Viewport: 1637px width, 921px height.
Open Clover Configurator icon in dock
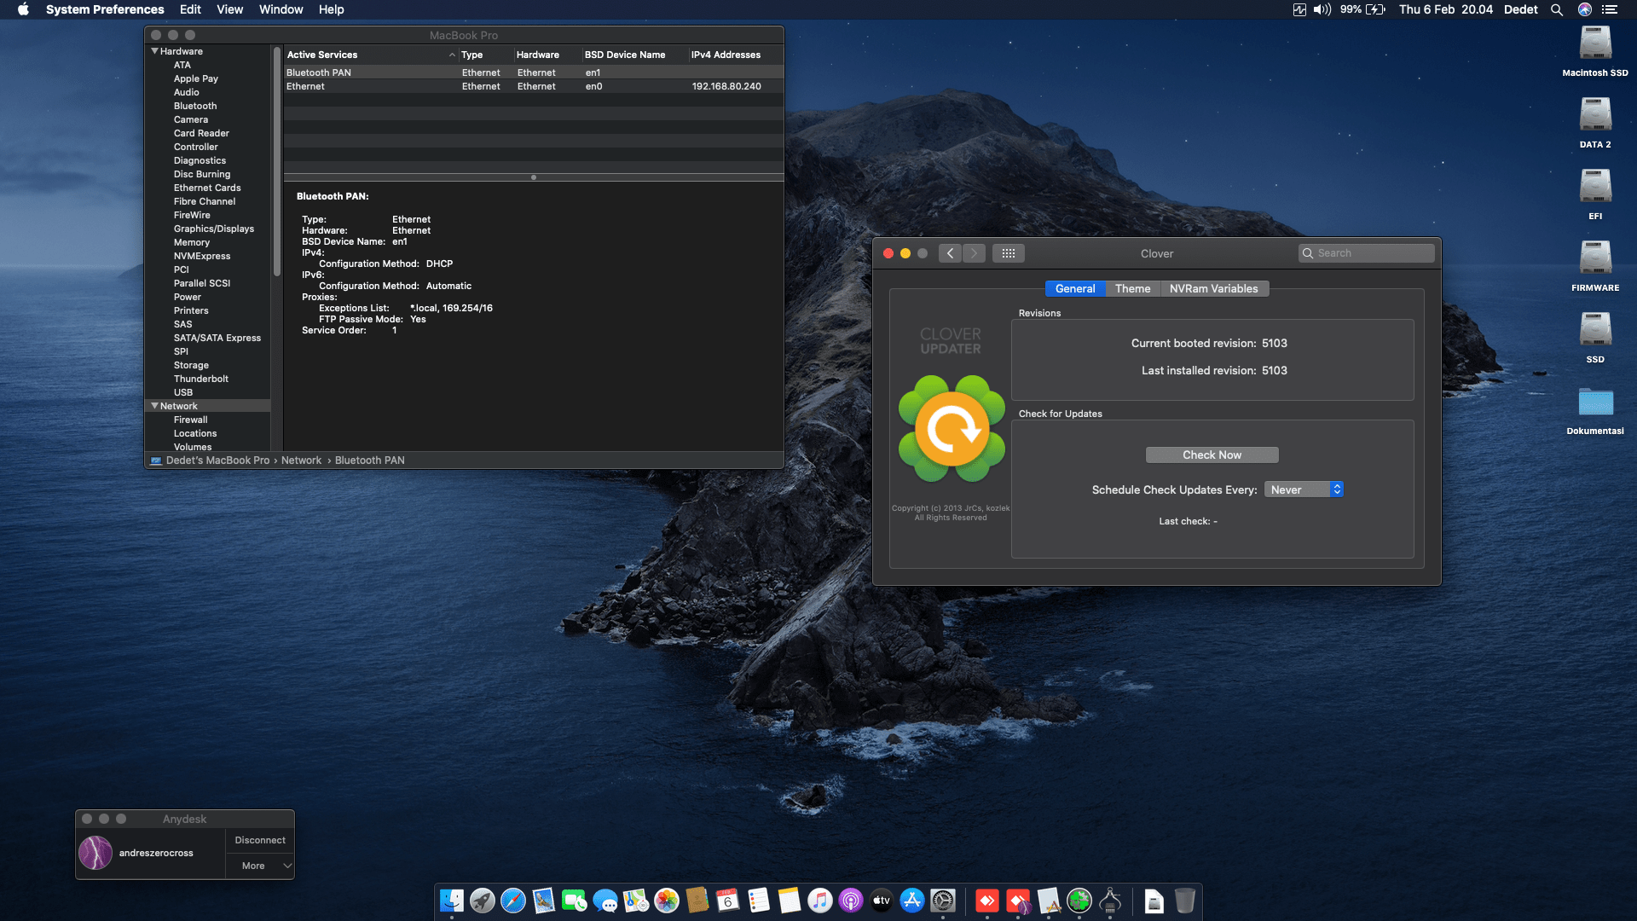point(1079,901)
